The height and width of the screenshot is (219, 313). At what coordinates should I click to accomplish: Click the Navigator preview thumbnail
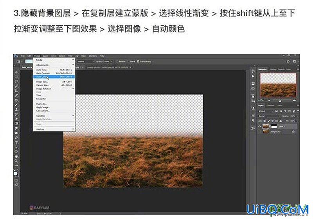[278, 85]
